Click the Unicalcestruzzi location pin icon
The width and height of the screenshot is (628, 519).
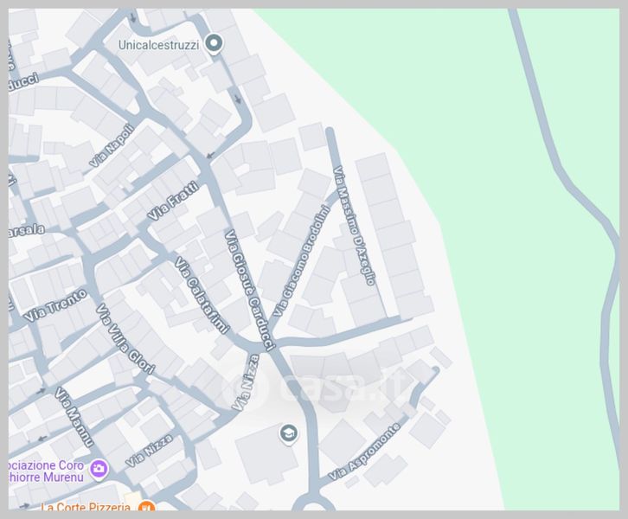click(x=214, y=43)
